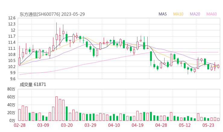This screenshot has width=223, height=132.
Task: Click the candlestick with the highest wick near 12.3
Action: point(57,36)
